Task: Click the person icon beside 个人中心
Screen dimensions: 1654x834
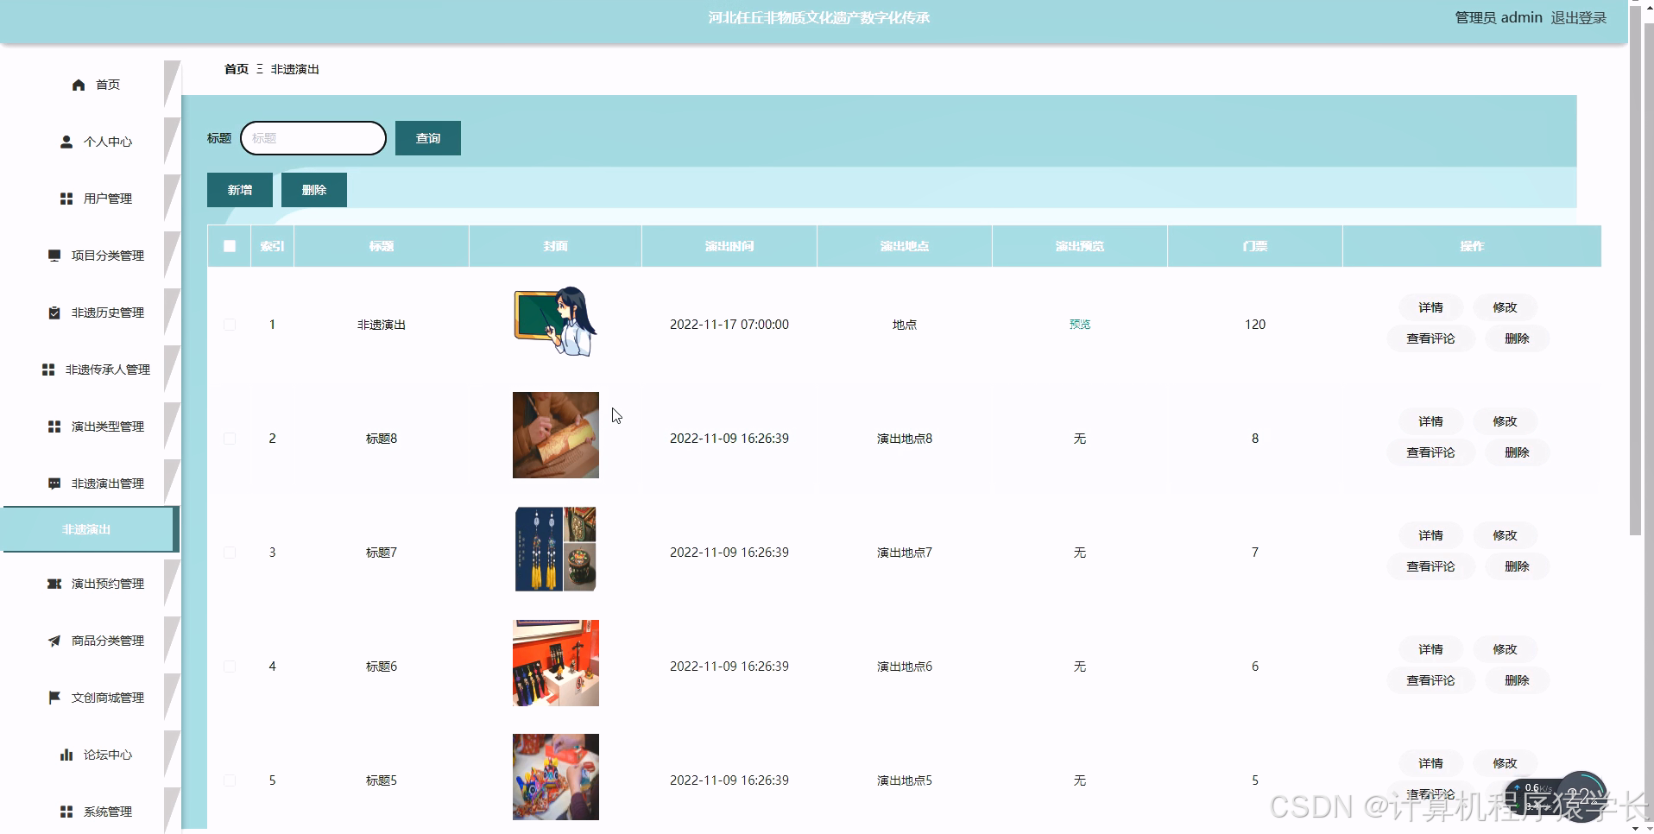Action: [x=66, y=142]
